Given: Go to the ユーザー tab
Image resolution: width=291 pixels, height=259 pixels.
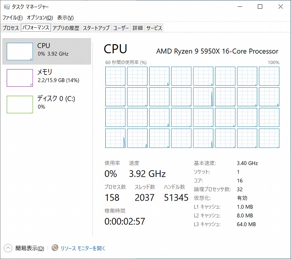Looking at the screenshot, I should 121,28.
